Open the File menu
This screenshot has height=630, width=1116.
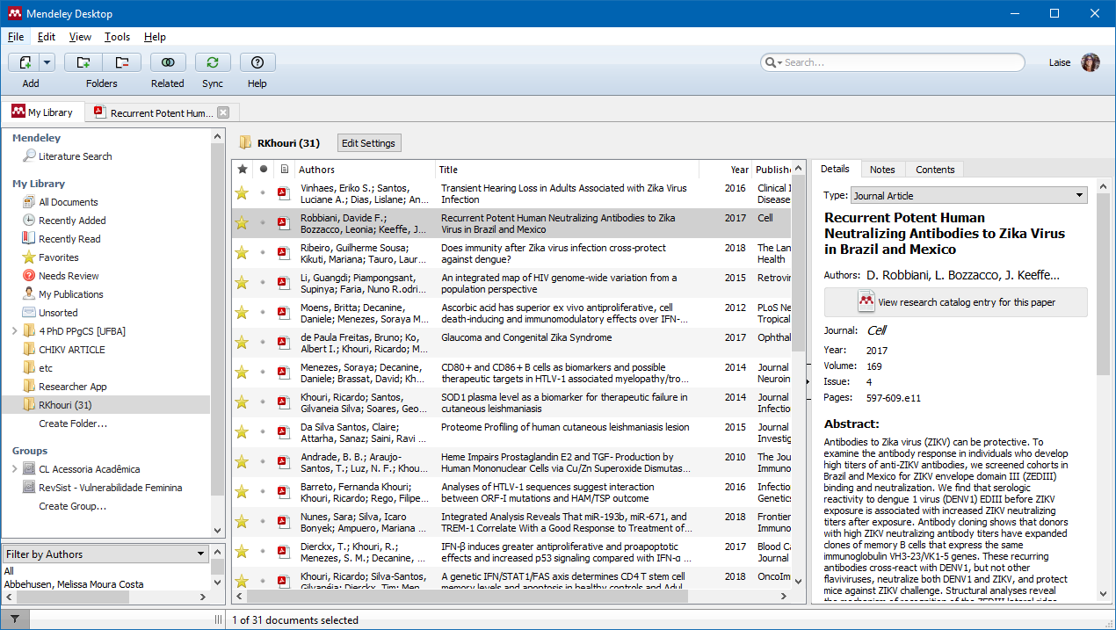16,37
